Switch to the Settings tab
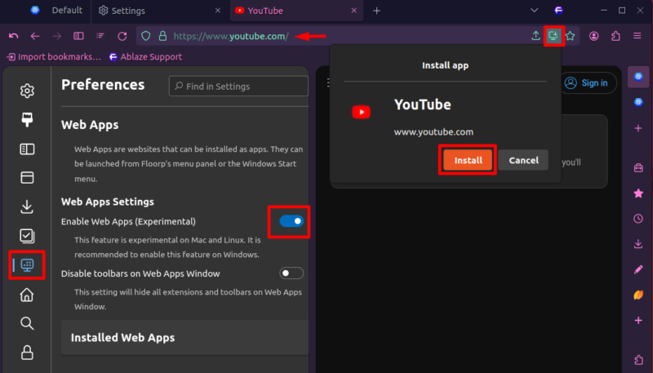The image size is (653, 373). coord(160,11)
